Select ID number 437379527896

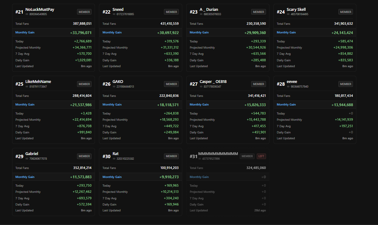211,158
